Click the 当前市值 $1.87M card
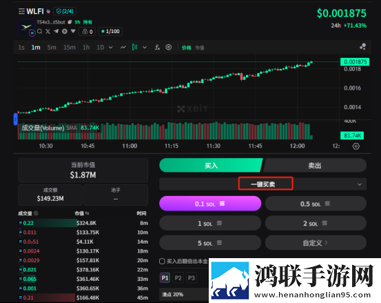 click(83, 170)
